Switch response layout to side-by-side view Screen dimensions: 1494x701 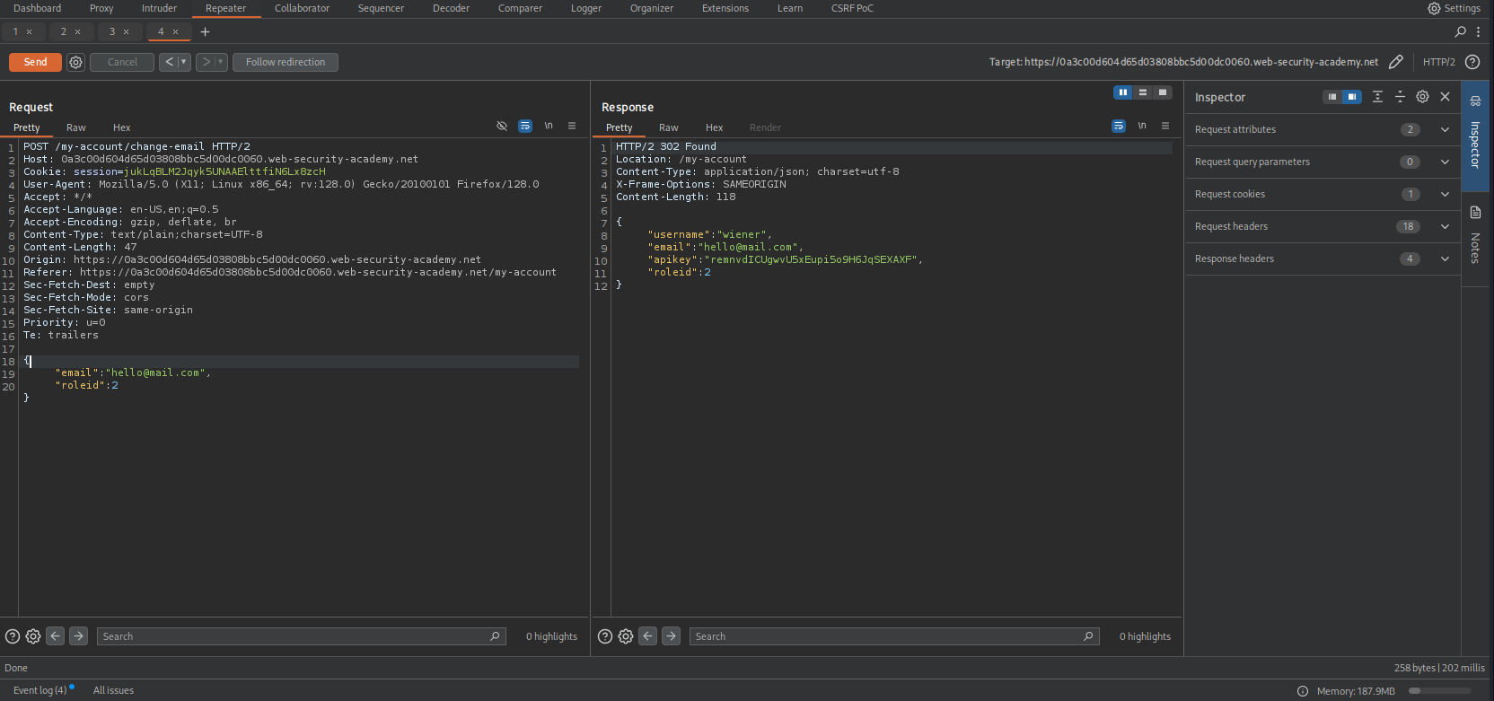pos(1122,92)
